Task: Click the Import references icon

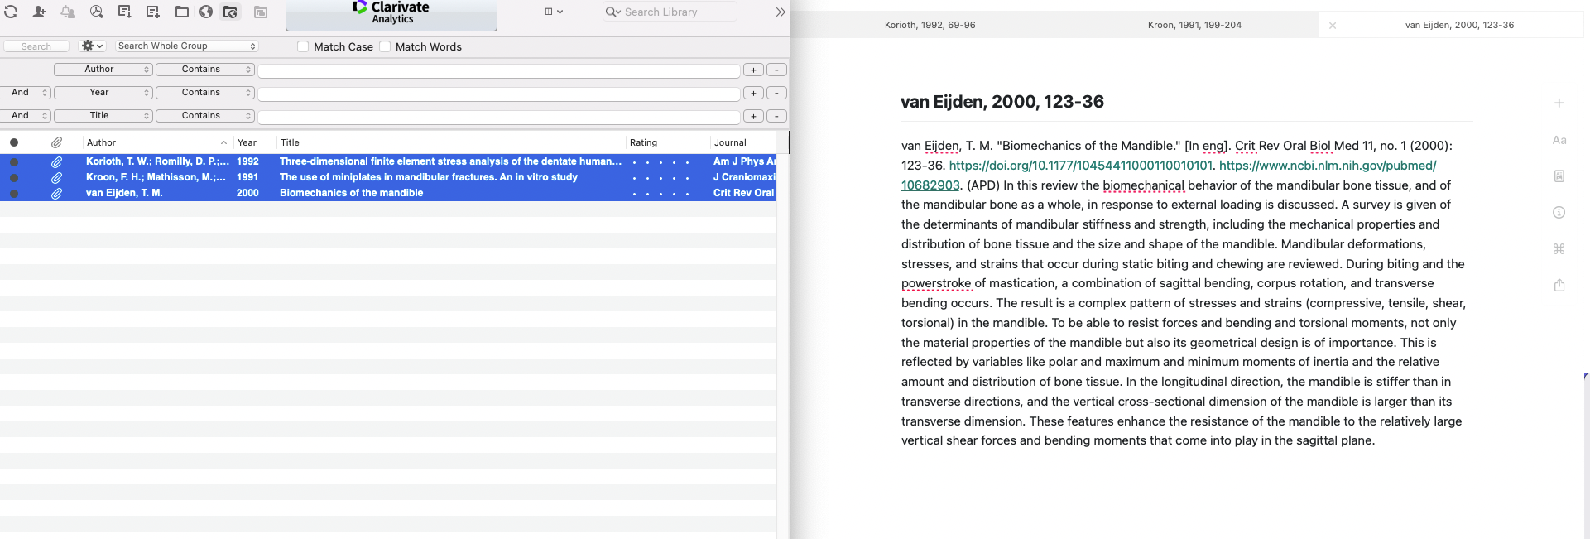Action: pos(125,12)
